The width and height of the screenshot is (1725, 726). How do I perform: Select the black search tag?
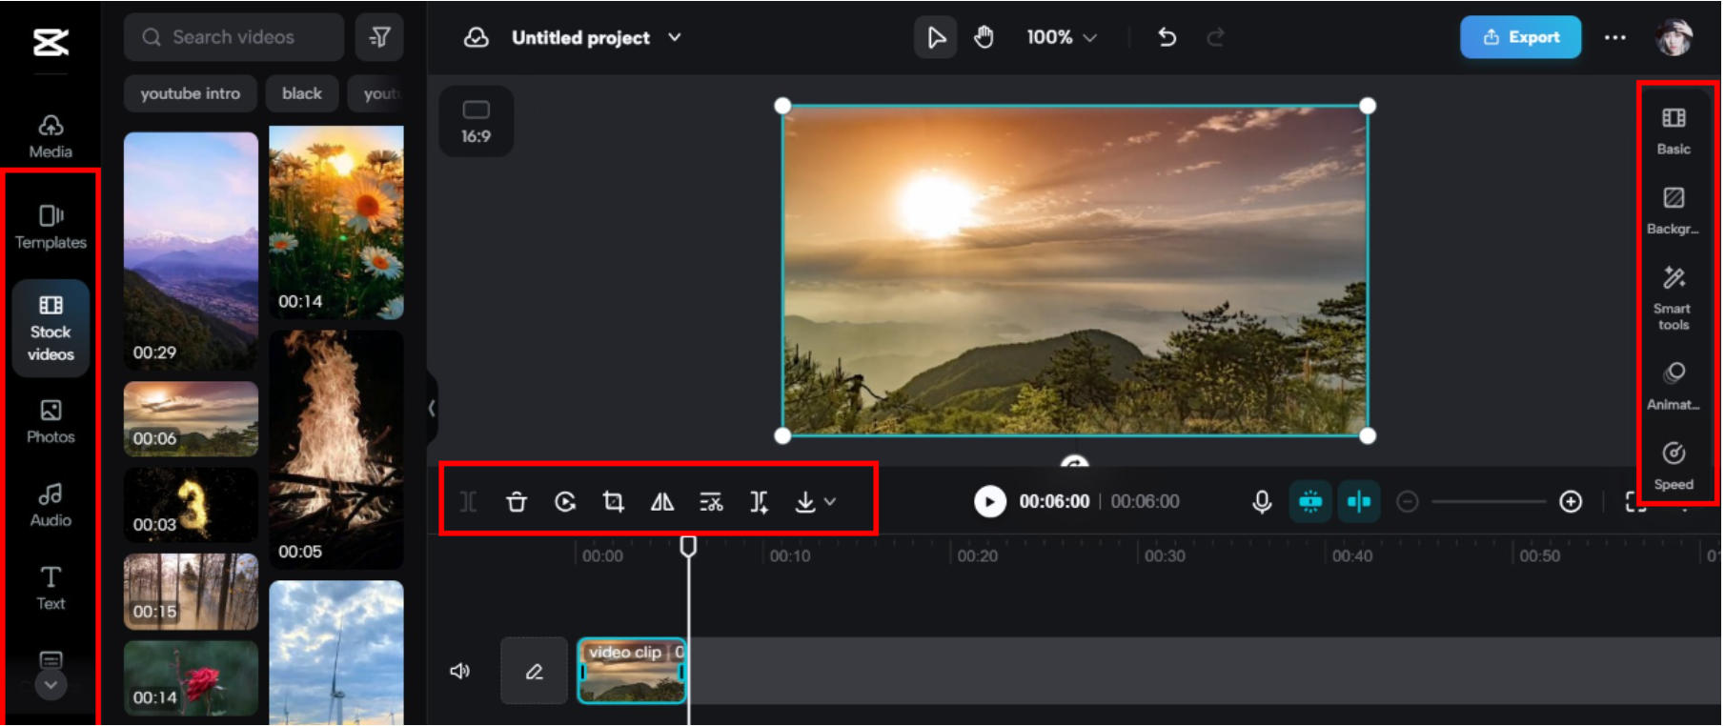(x=302, y=93)
